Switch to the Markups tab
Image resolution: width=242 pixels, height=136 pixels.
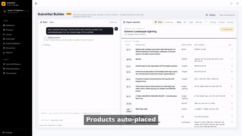click(x=199, y=22)
